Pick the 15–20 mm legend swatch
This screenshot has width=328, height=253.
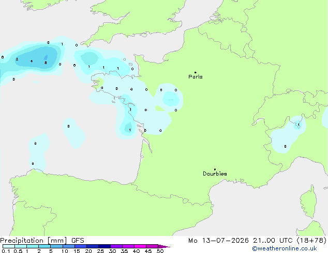point(81,246)
